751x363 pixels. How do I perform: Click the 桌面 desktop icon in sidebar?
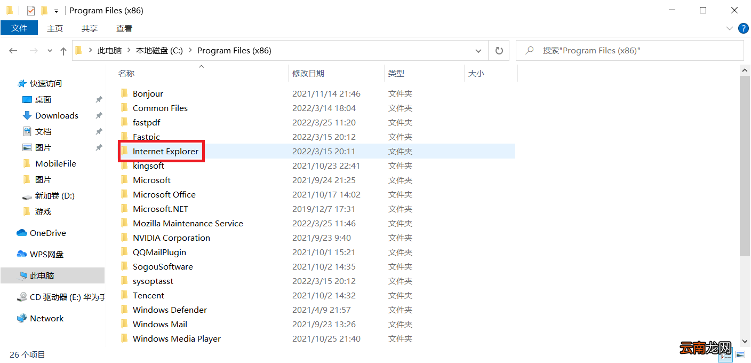click(x=27, y=99)
